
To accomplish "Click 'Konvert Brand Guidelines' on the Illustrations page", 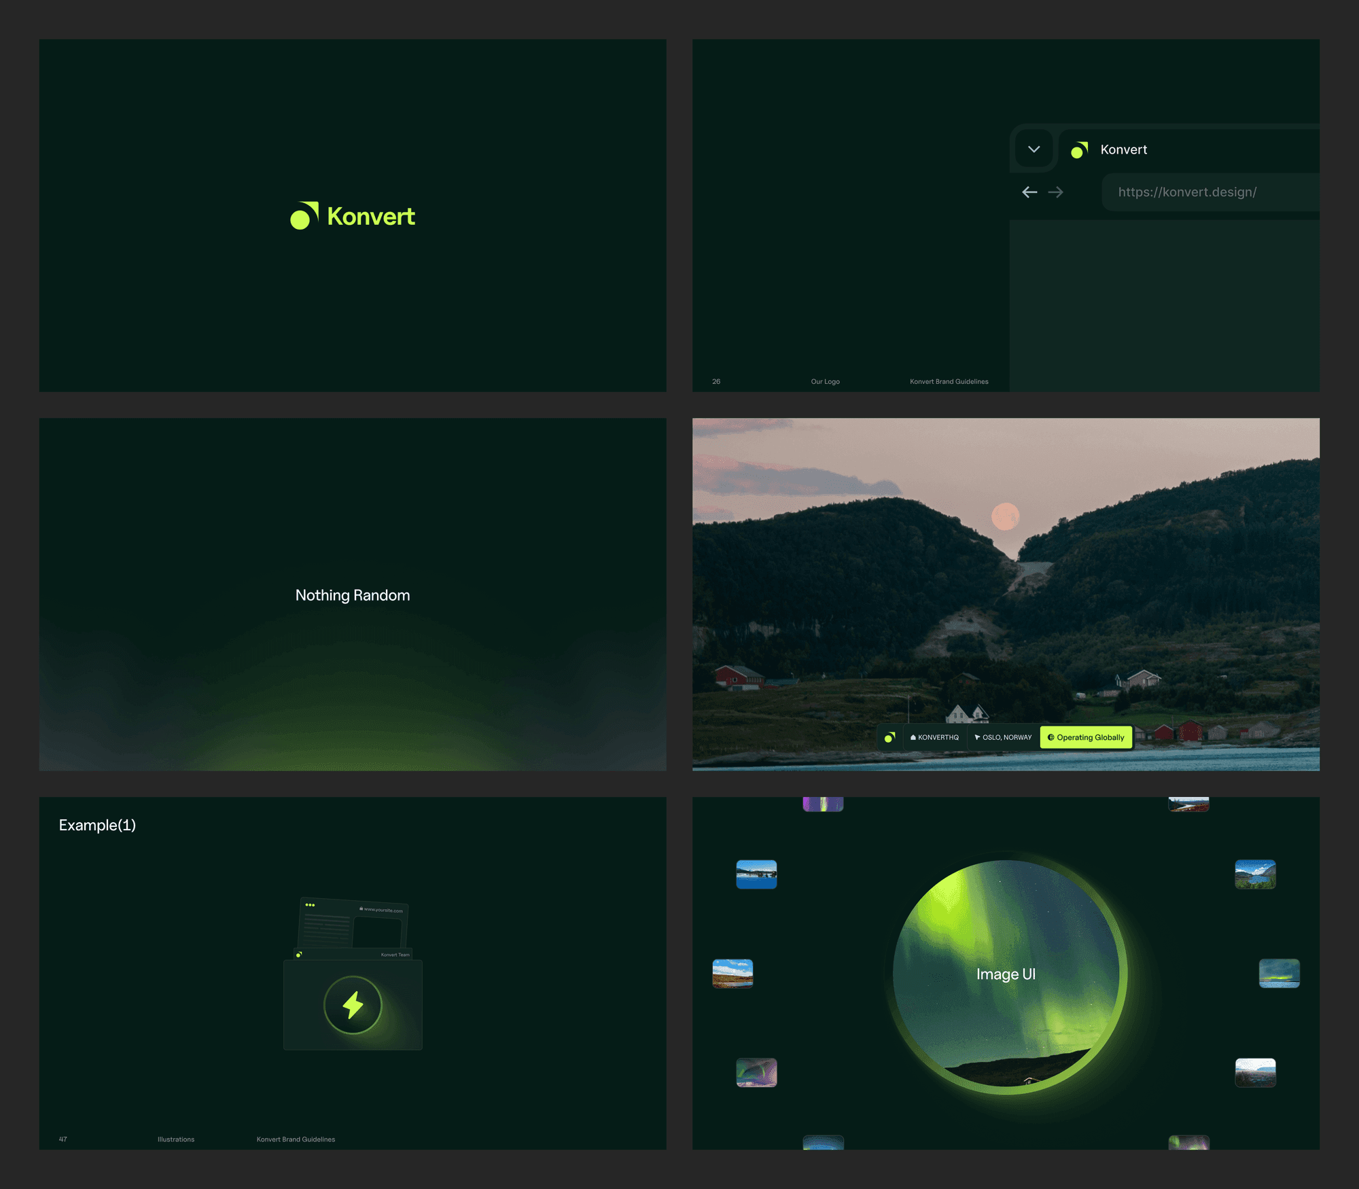I will click(x=296, y=1139).
